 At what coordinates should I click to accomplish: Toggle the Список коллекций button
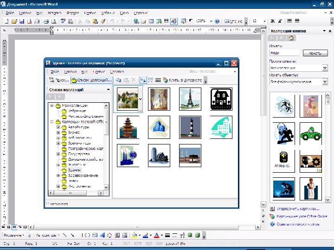click(x=91, y=80)
